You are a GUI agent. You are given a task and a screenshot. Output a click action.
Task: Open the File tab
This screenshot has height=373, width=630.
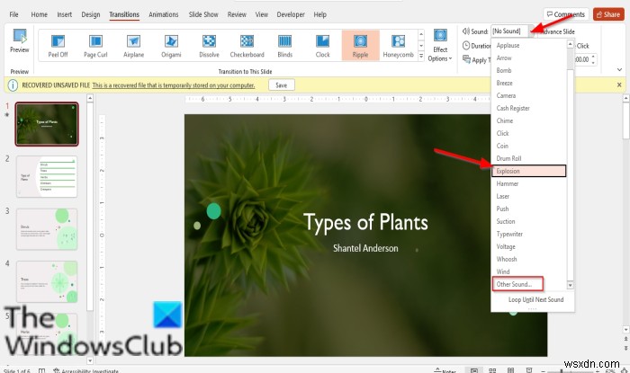tap(14, 14)
